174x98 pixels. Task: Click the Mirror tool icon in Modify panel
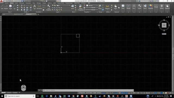click(x=24, y=8)
